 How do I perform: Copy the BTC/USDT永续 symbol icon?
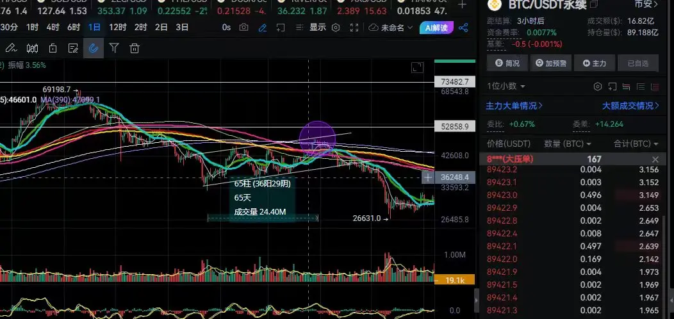click(x=594, y=4)
